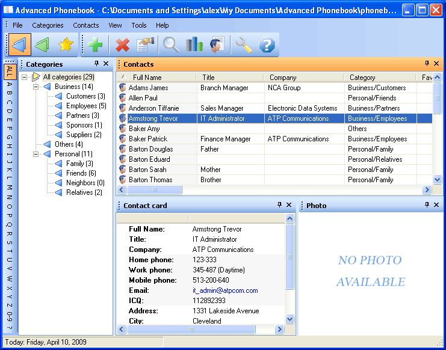Select the Barton Sarah contact row

[x=274, y=170]
